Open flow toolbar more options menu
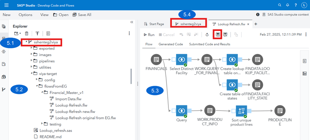This screenshot has width=310, height=140. 306,34
